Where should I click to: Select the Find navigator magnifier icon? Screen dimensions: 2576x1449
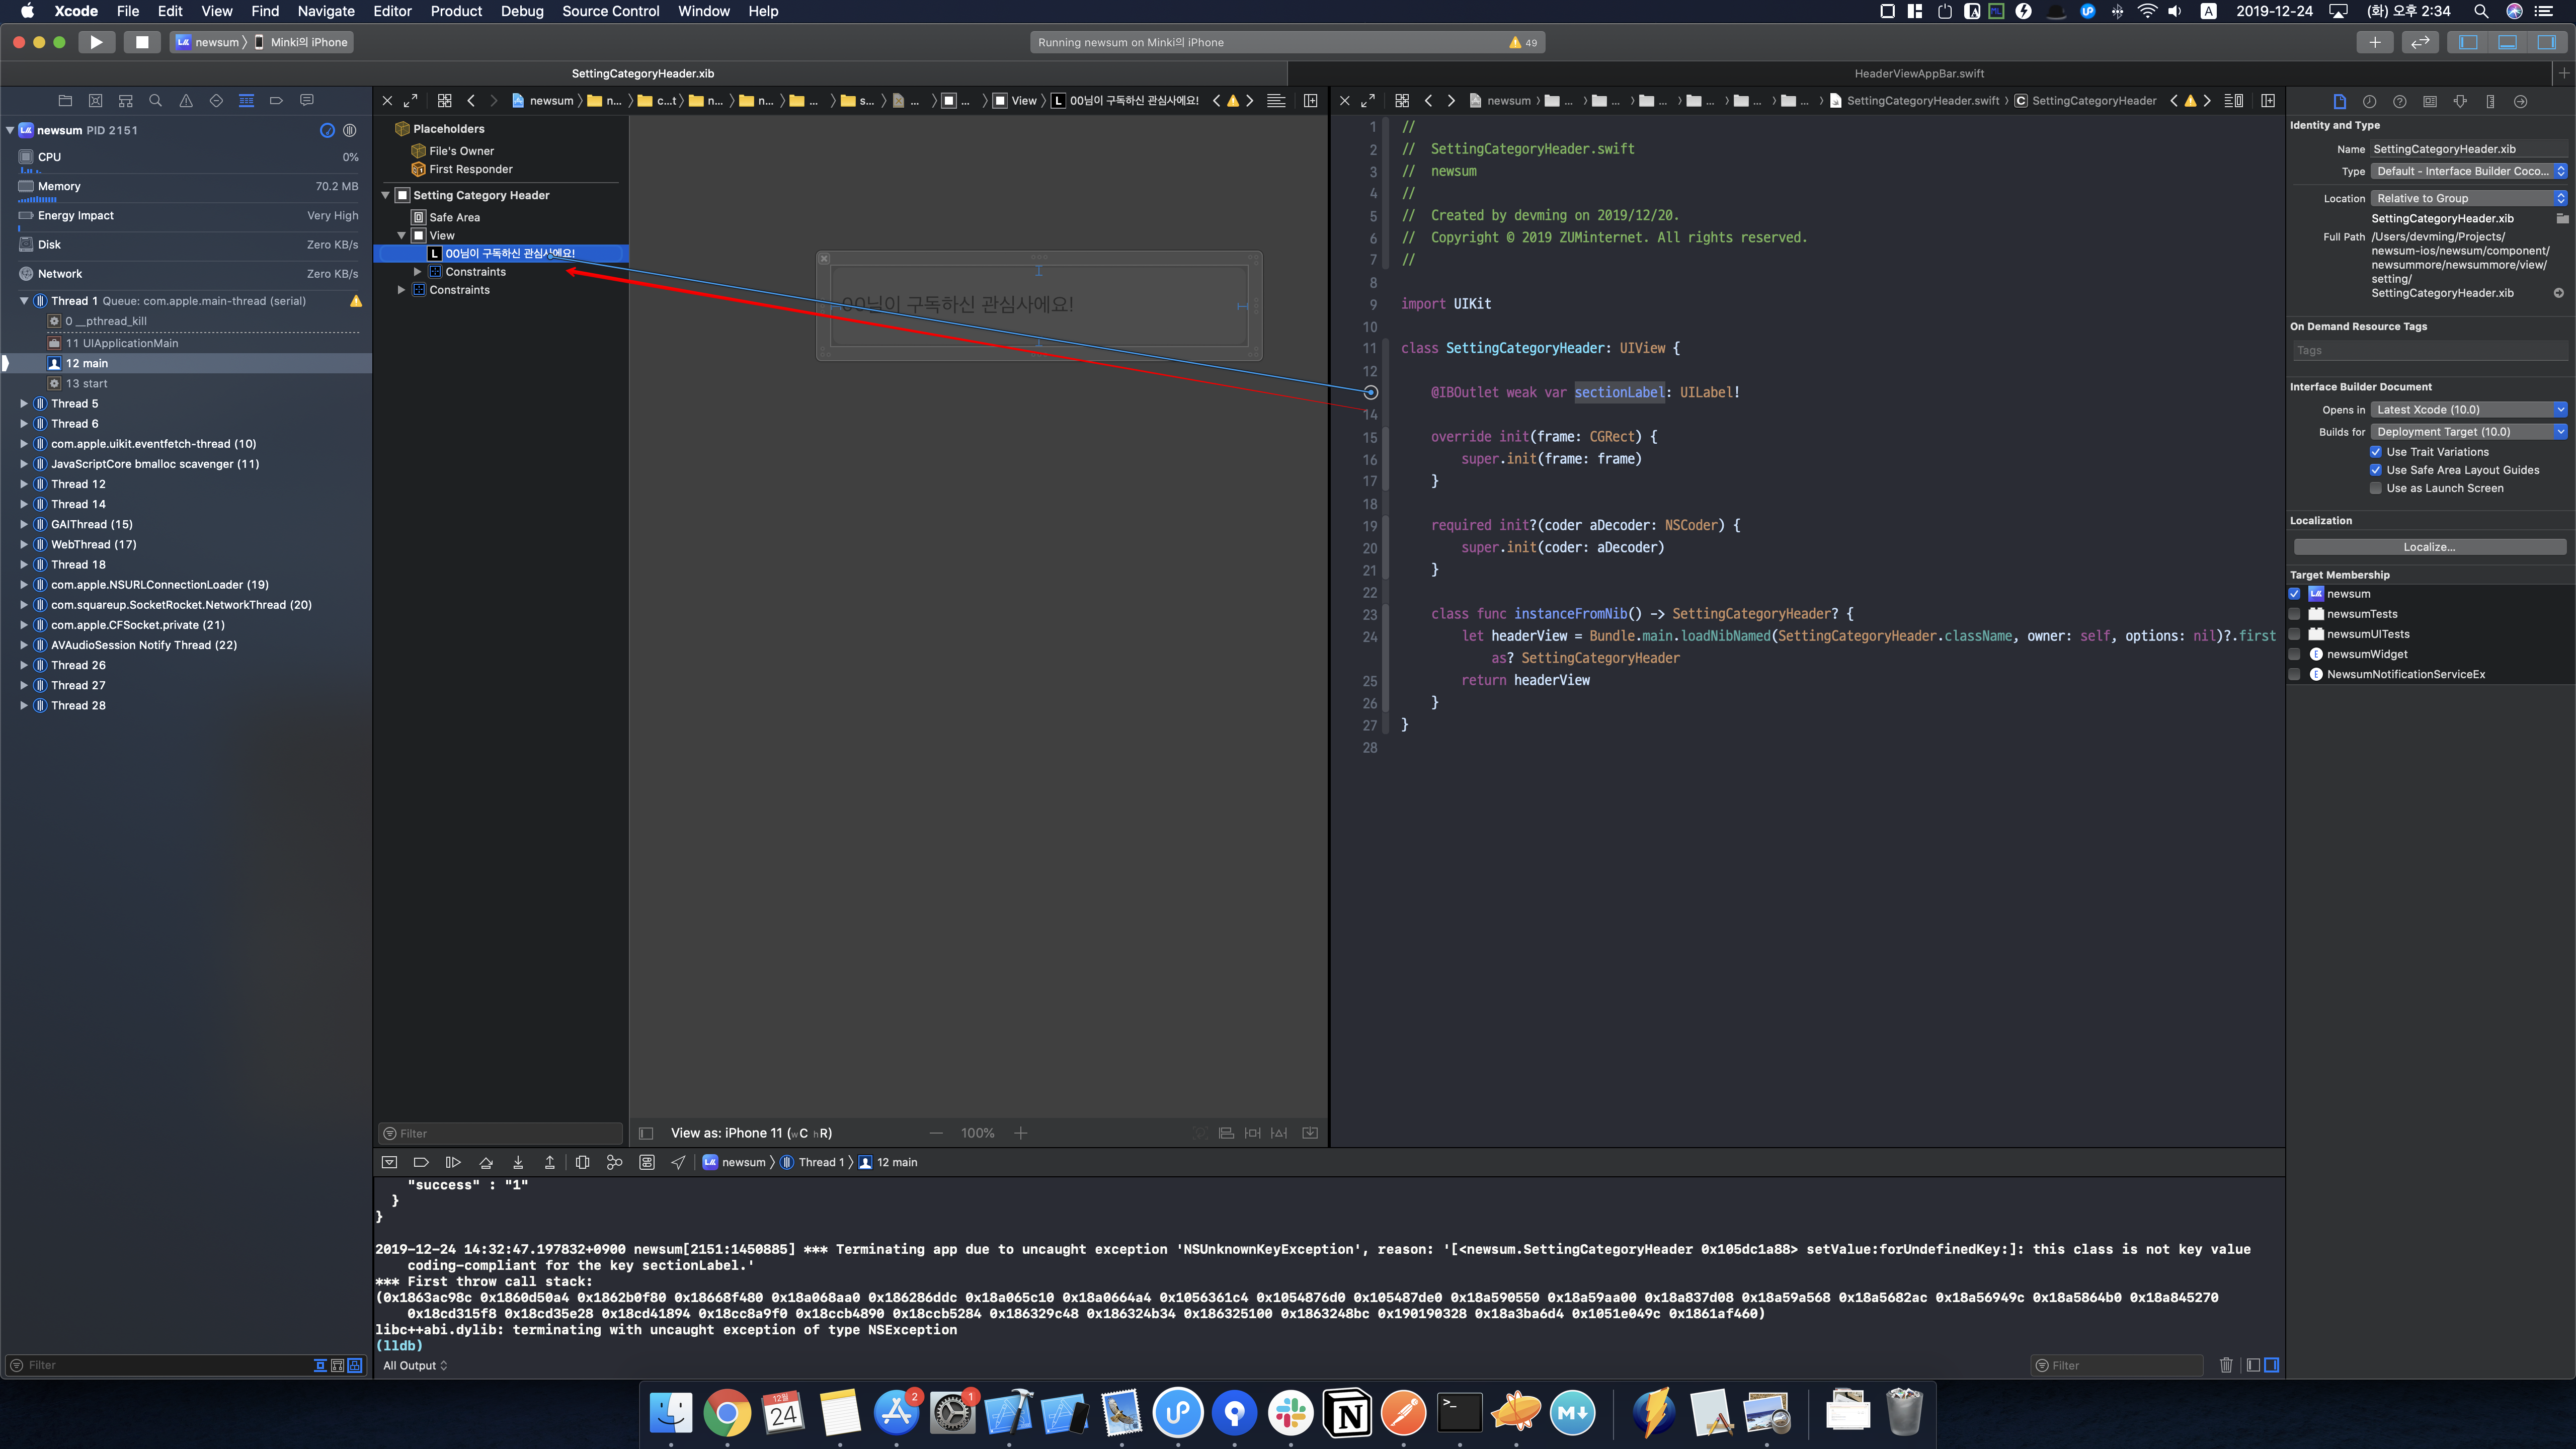coord(155,100)
